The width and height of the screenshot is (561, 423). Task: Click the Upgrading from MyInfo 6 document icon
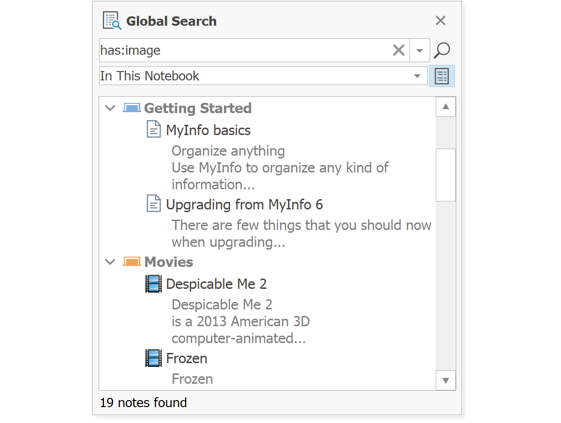click(154, 204)
